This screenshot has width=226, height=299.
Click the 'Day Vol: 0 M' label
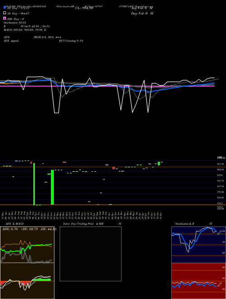point(142,14)
